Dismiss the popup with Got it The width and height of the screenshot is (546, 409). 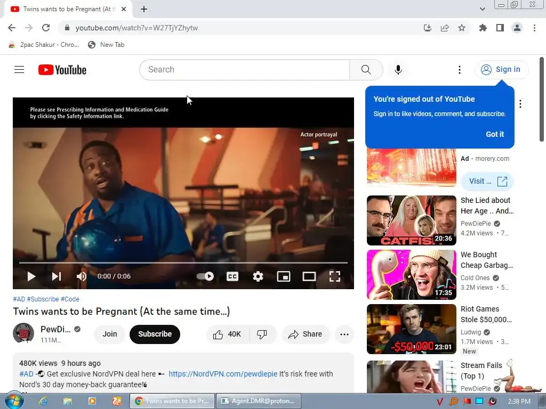[x=494, y=134]
